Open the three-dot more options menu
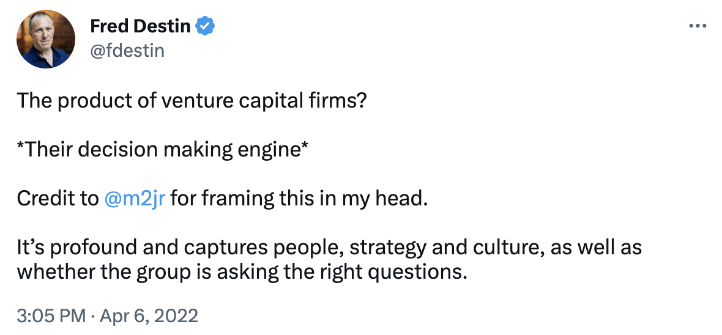722x335 pixels. pyautogui.click(x=698, y=26)
